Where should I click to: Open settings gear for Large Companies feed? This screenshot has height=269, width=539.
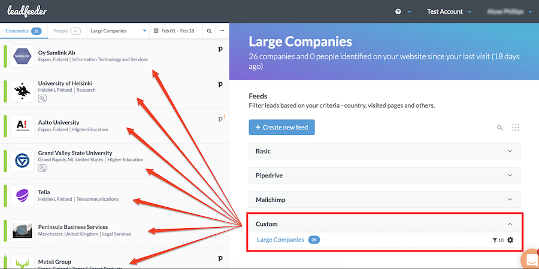point(510,240)
